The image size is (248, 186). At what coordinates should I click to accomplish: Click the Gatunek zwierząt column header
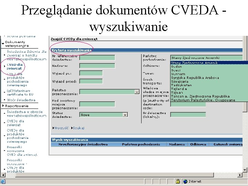pyautogui.click(x=228, y=144)
